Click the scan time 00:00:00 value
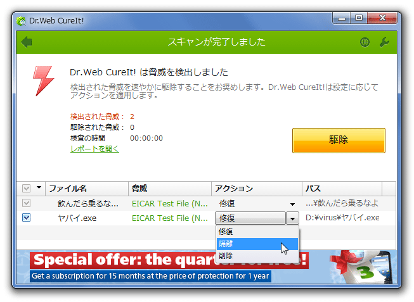Image resolution: width=414 pixels, height=302 pixels. coord(146,138)
